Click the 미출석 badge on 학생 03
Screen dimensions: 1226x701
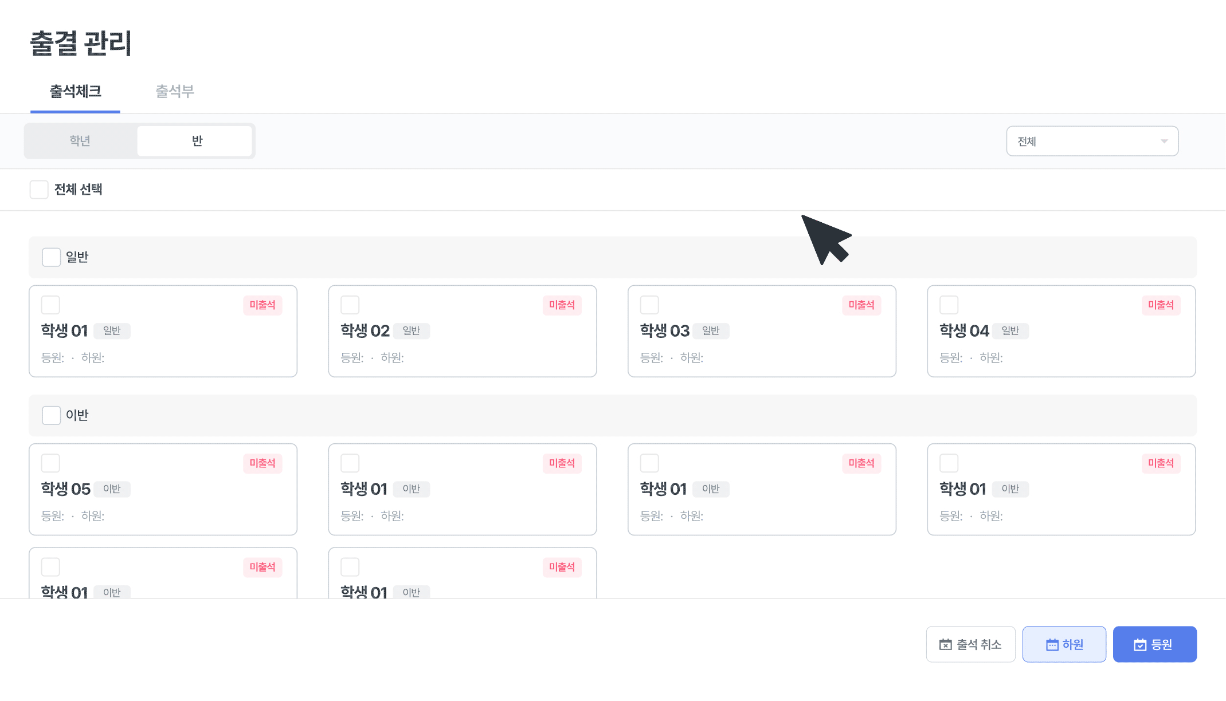[861, 305]
